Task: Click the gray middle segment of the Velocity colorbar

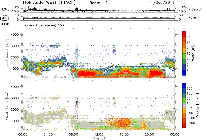Action: pos(184,106)
